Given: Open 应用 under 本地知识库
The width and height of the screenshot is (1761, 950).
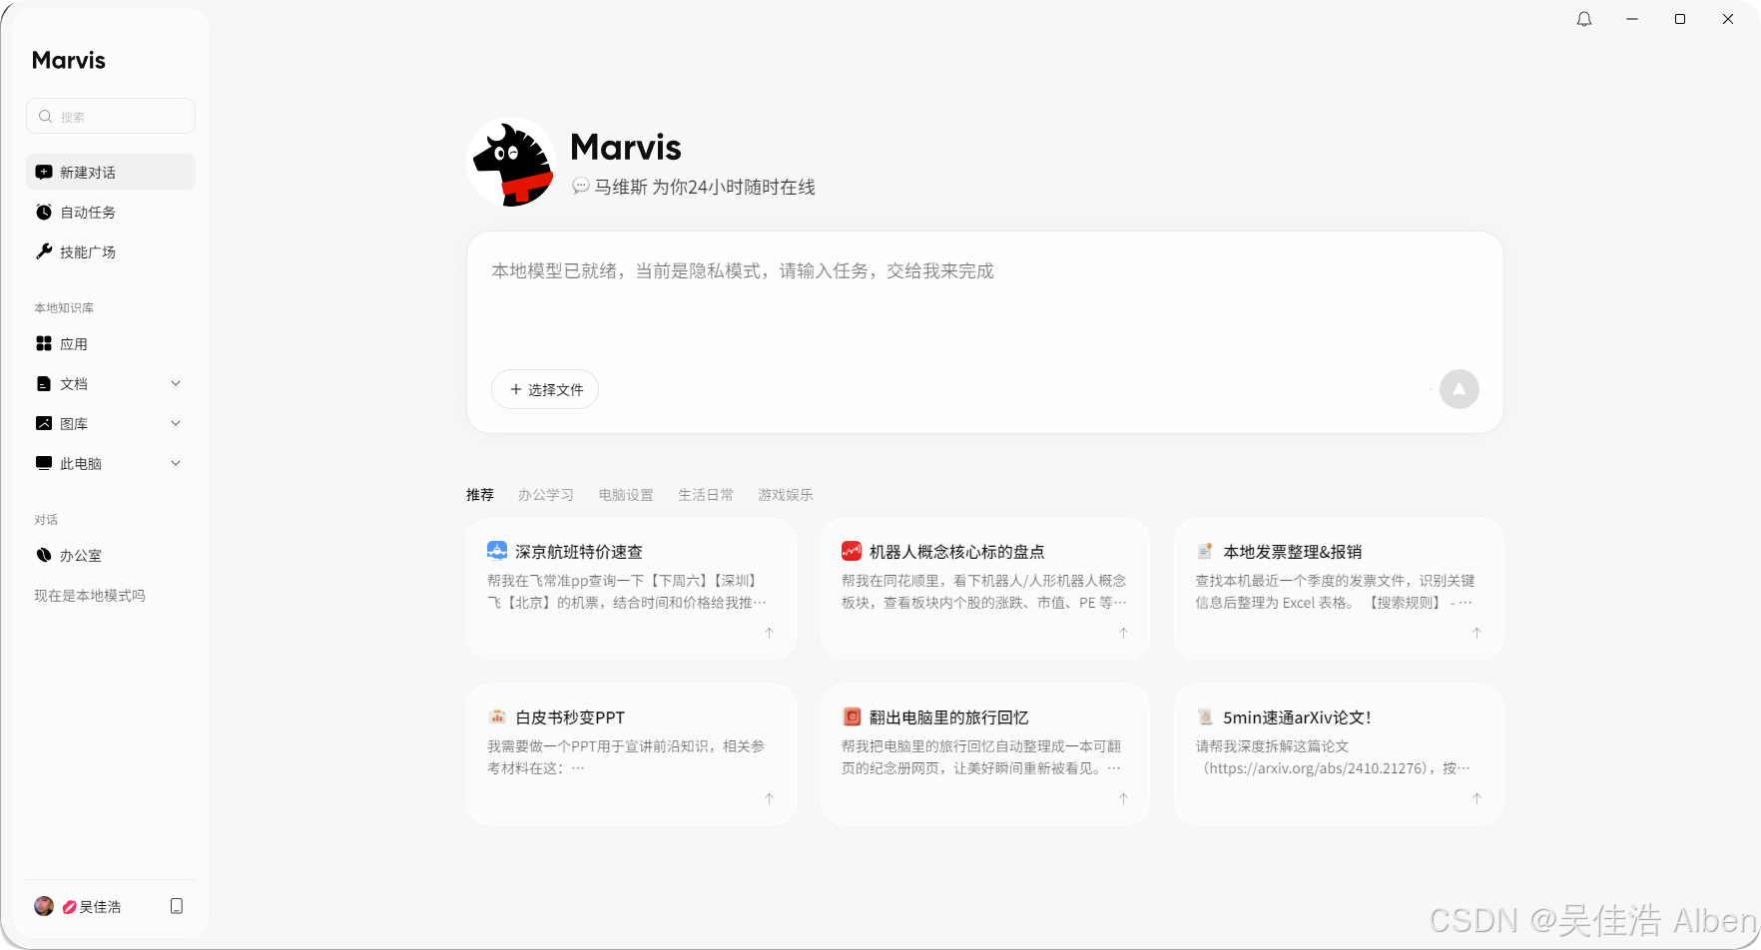Looking at the screenshot, I should [111, 343].
